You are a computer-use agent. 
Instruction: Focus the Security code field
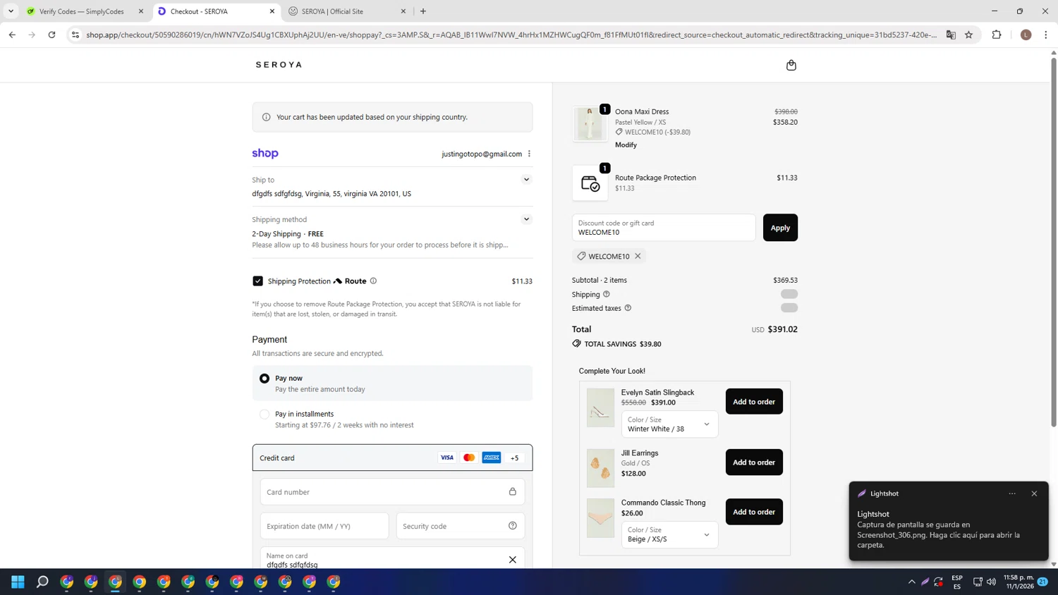pyautogui.click(x=461, y=526)
